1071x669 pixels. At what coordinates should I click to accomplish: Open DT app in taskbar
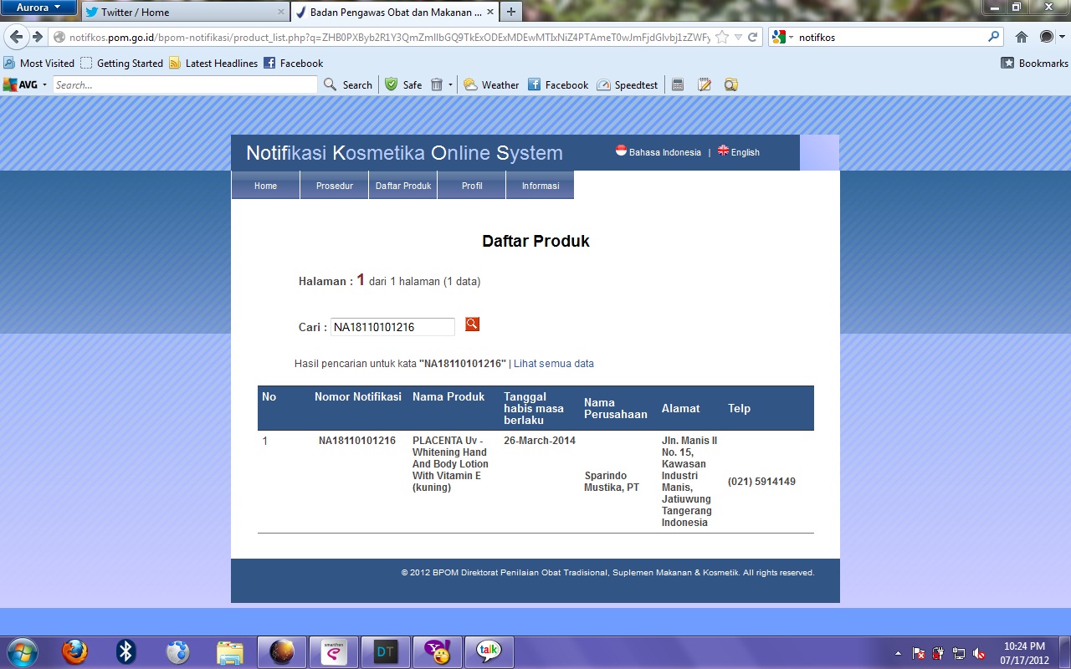385,651
